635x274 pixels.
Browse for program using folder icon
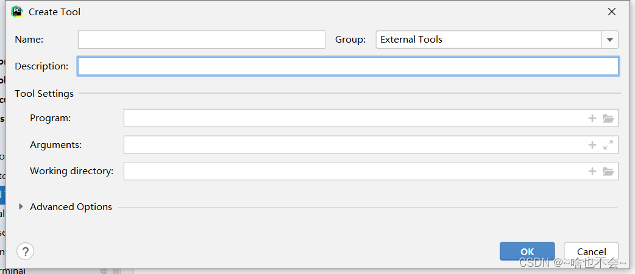point(608,118)
